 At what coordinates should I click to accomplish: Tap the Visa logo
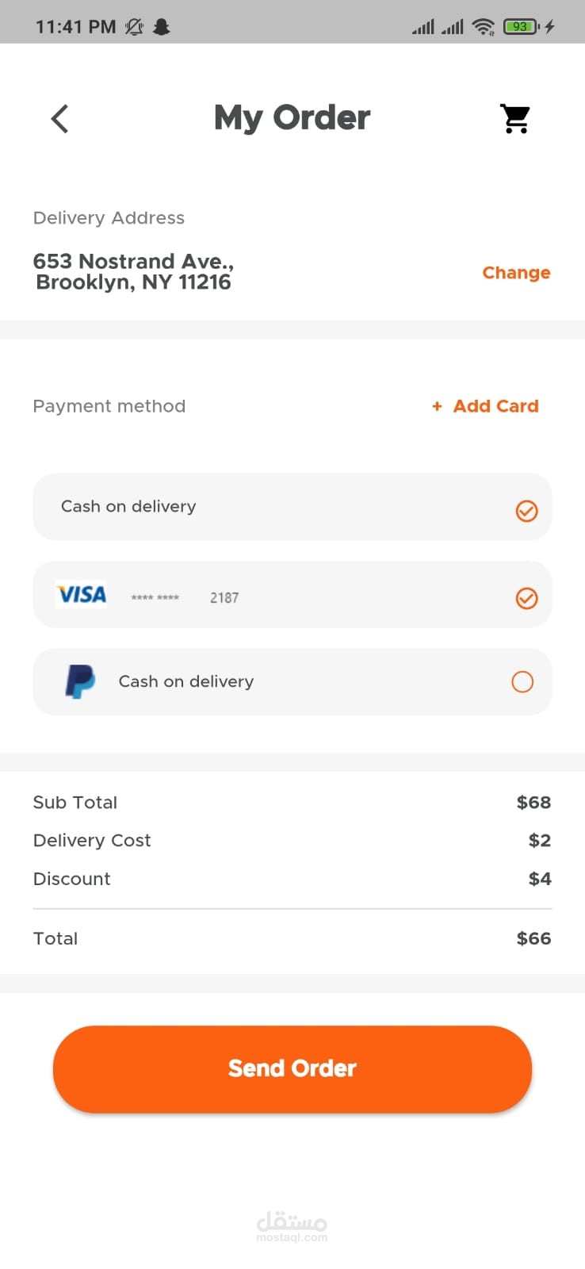click(82, 594)
